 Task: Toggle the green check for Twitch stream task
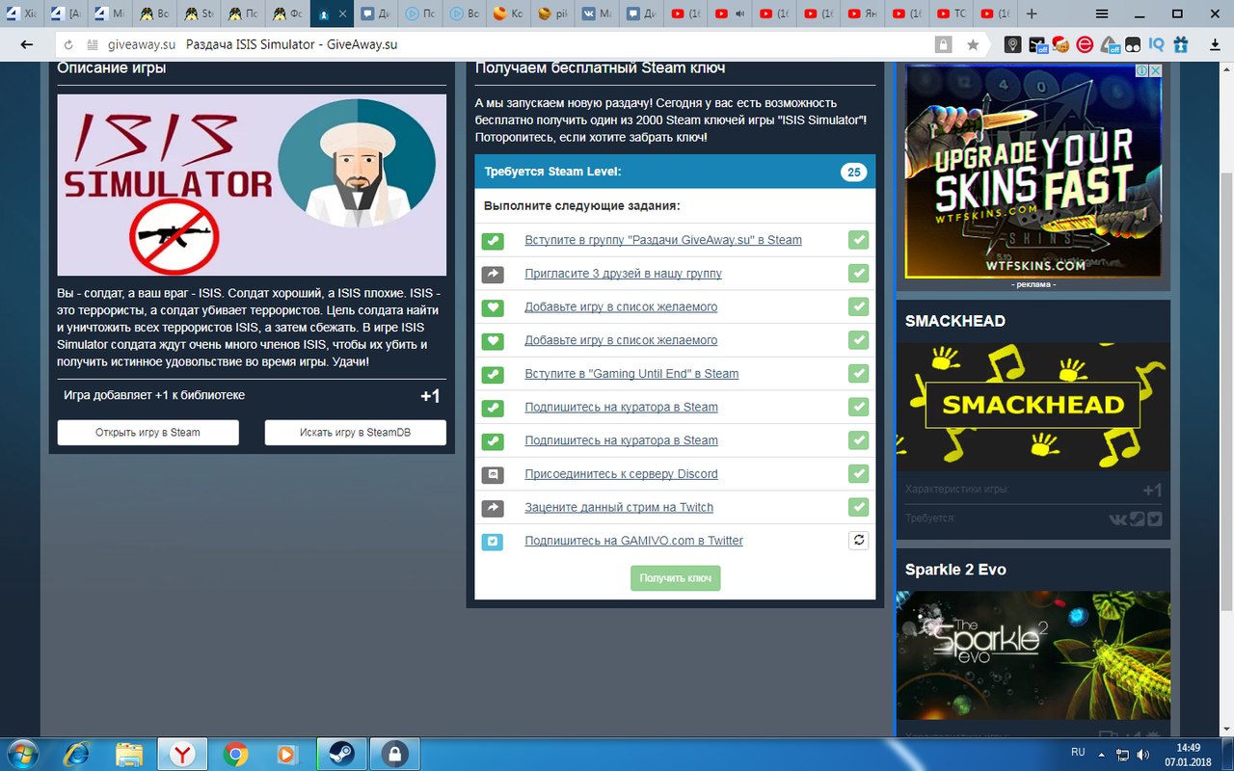click(858, 507)
